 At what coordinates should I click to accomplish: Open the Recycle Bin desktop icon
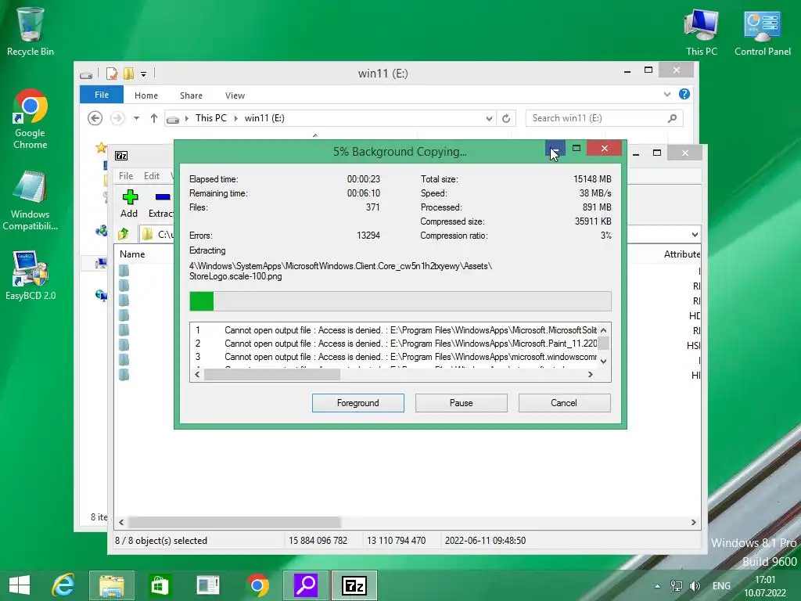click(31, 31)
